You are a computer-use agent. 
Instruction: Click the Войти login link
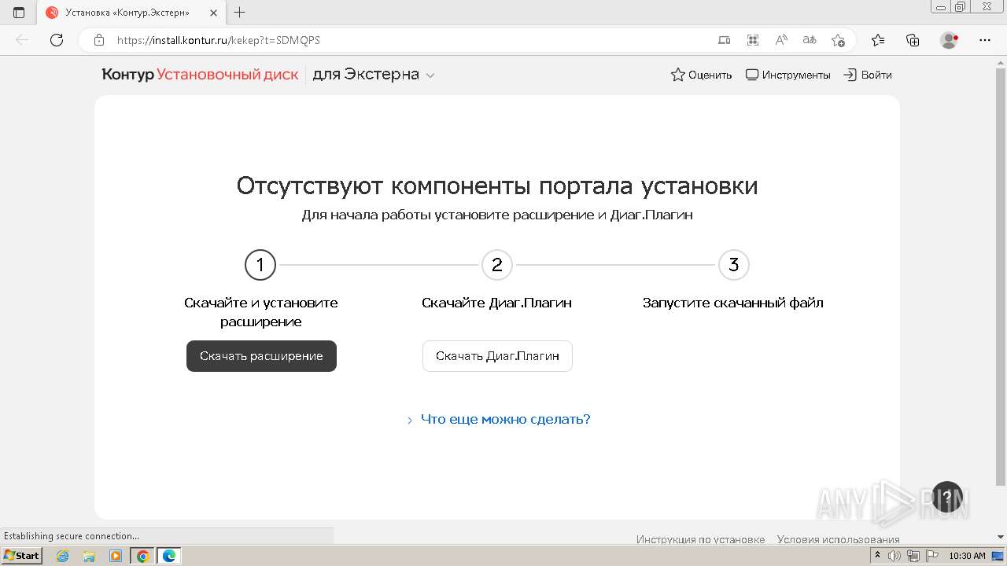pyautogui.click(x=868, y=75)
